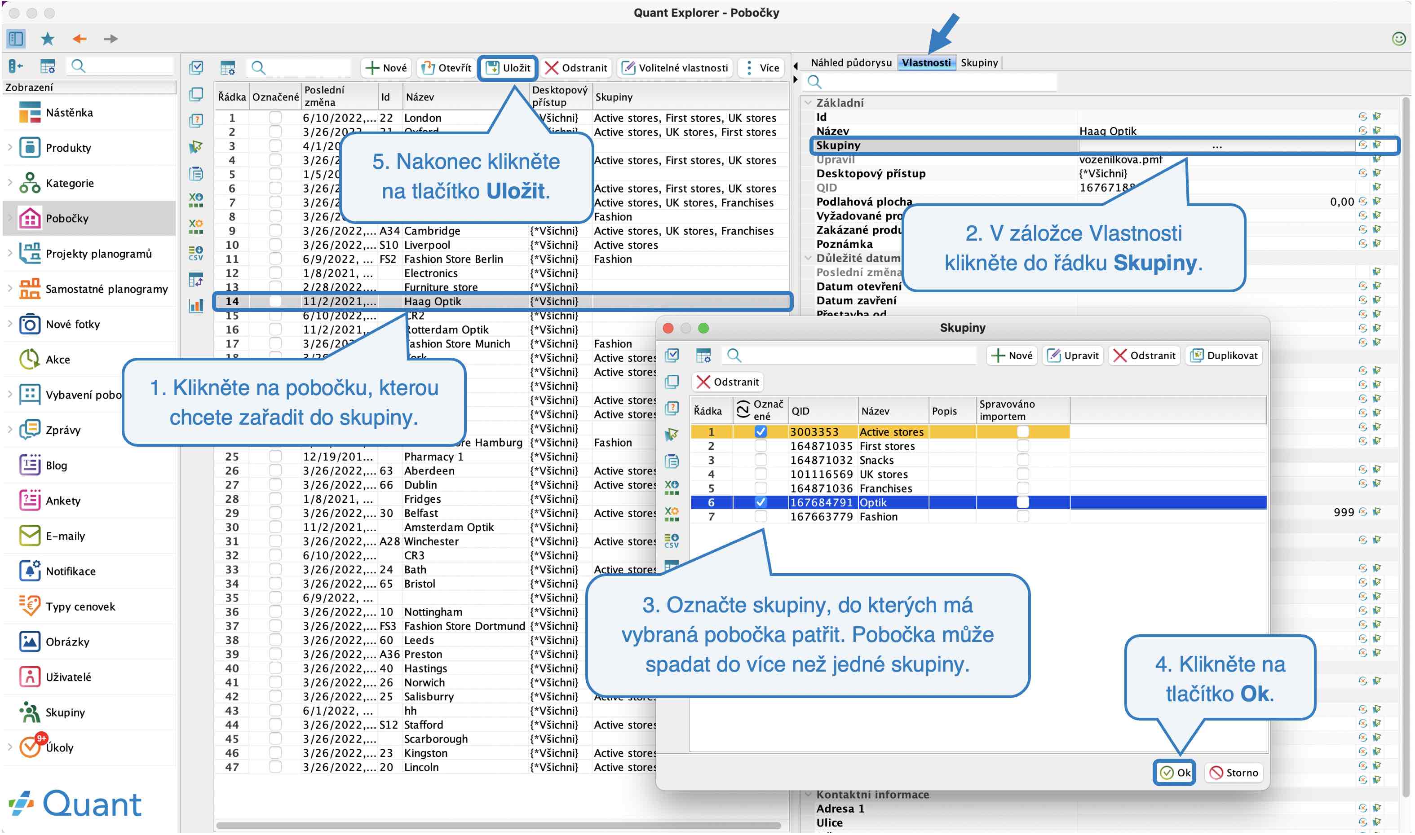Click Uložit button
Viewport: 1415px width, 835px height.
508,68
